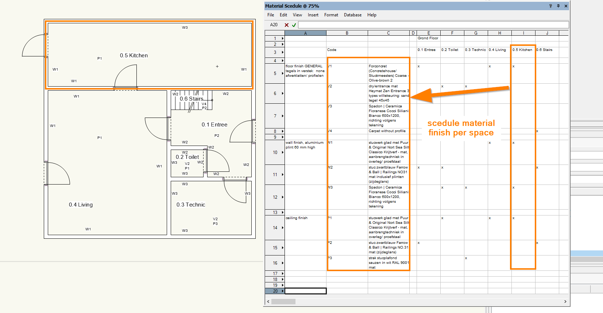Open the row 10 arrow menu
Screen dimensions: 603x313
tap(282, 152)
